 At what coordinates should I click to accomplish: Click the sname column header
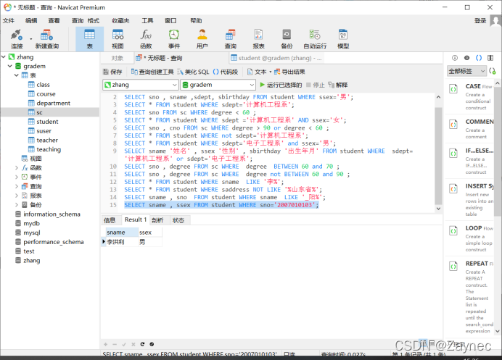click(122, 232)
